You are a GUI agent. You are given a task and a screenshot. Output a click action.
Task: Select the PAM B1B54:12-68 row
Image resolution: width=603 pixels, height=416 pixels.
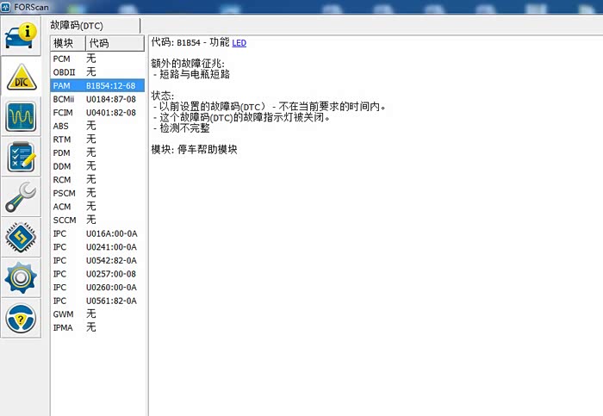click(96, 86)
